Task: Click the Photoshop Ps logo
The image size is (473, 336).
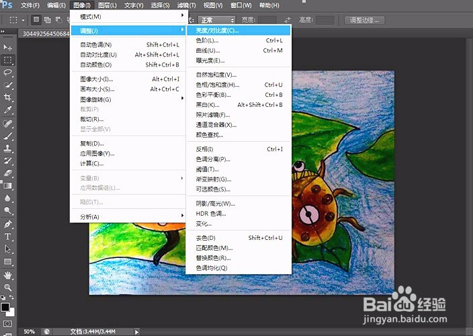Action: click(7, 5)
